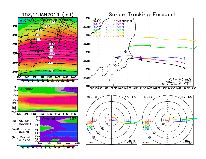The image size is (206, 159).
Task: Click the '(up) WS+hgt @200hPa' description
Action: pyautogui.click(x=22, y=122)
